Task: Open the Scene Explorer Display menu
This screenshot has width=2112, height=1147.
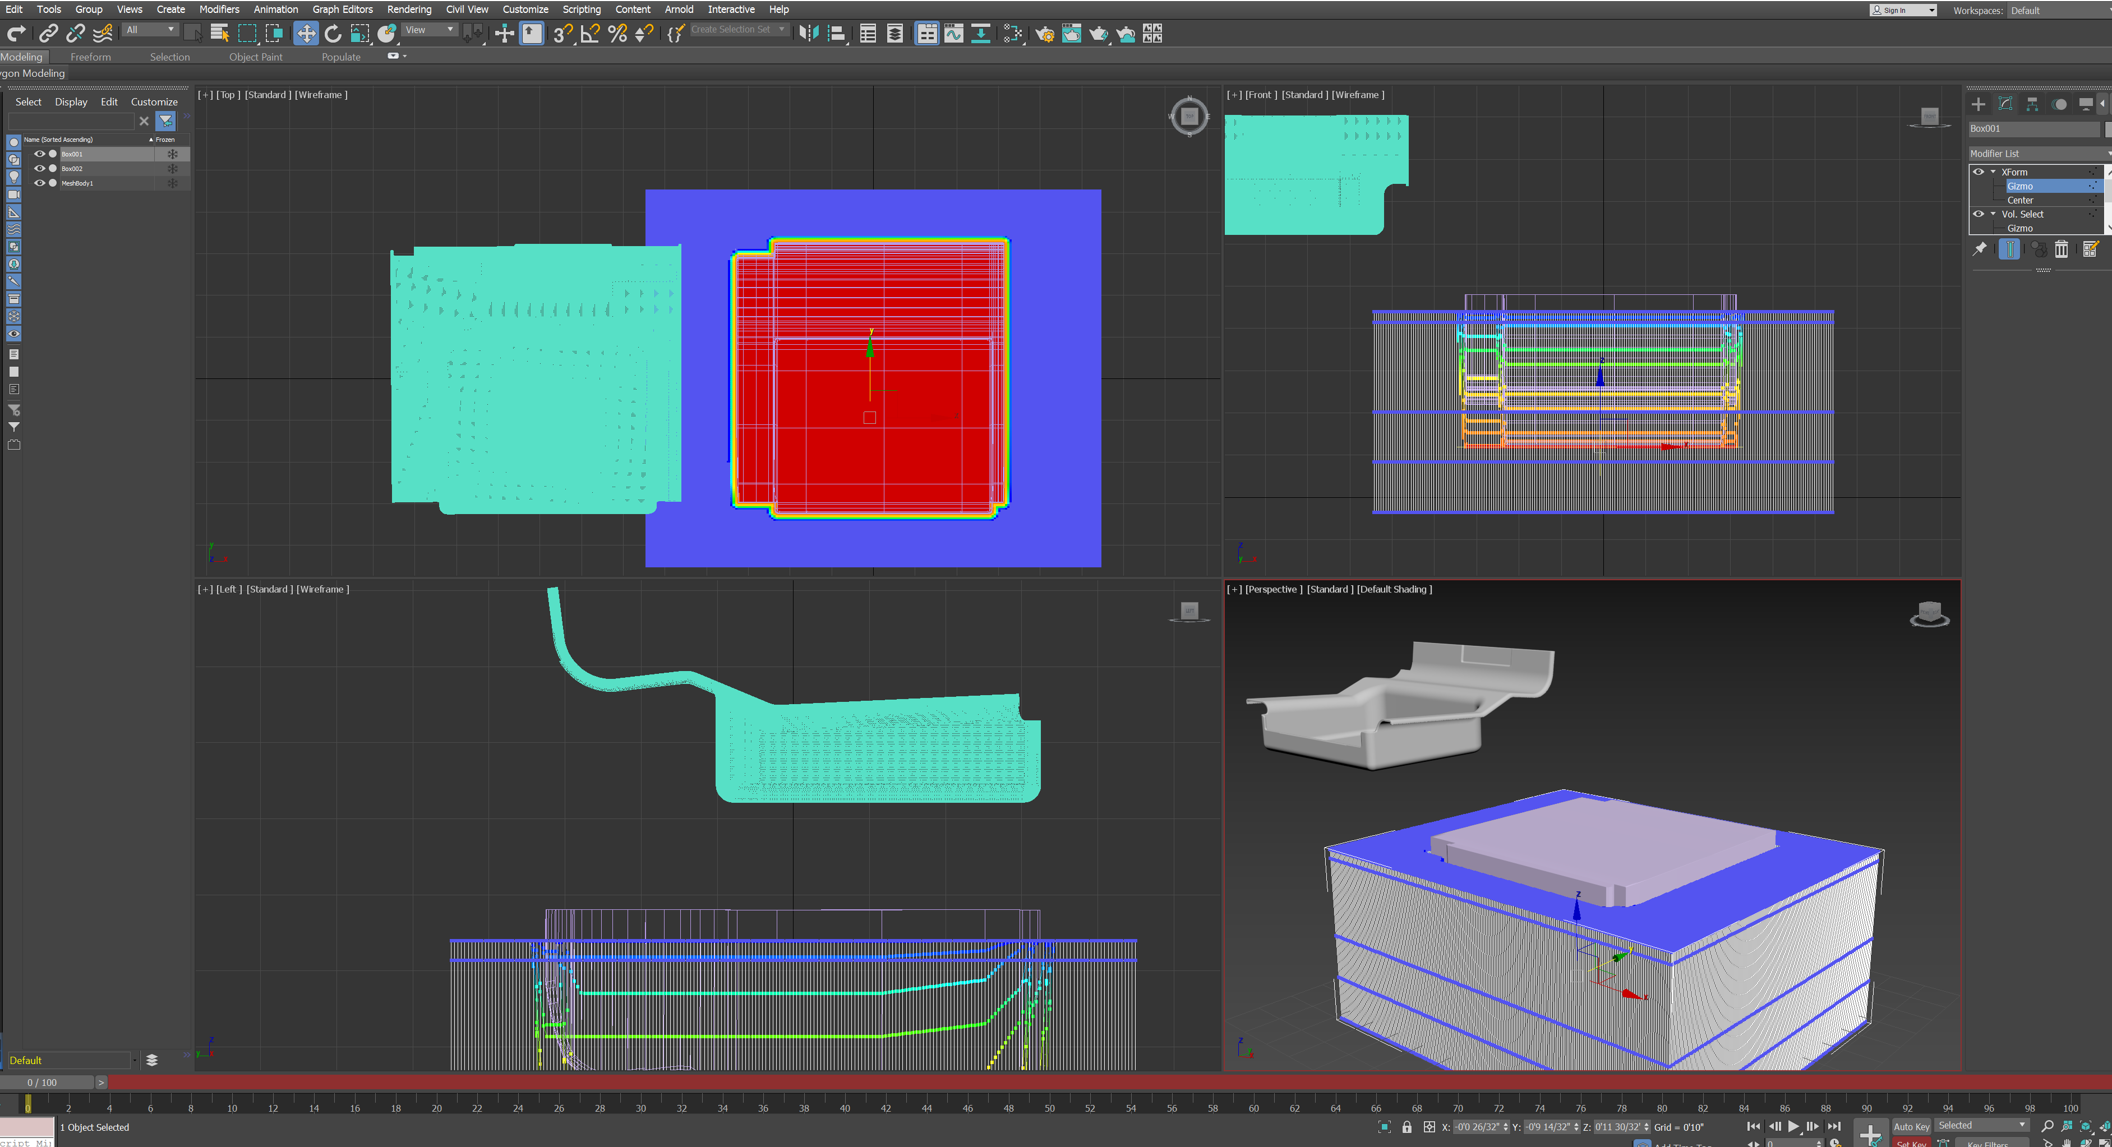Action: pyautogui.click(x=71, y=101)
